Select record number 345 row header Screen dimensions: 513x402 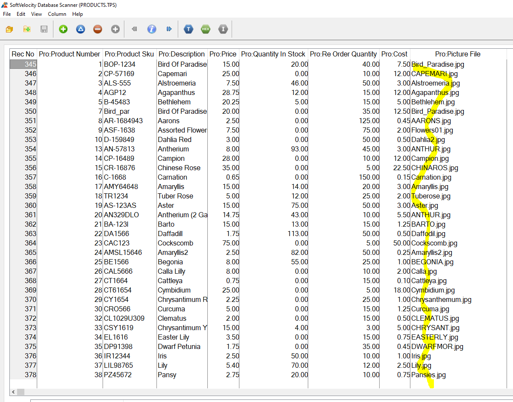click(x=24, y=64)
